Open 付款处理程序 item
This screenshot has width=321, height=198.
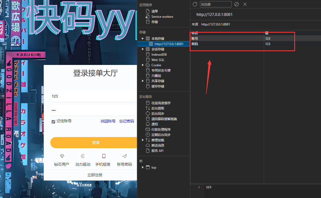[x=161, y=130]
